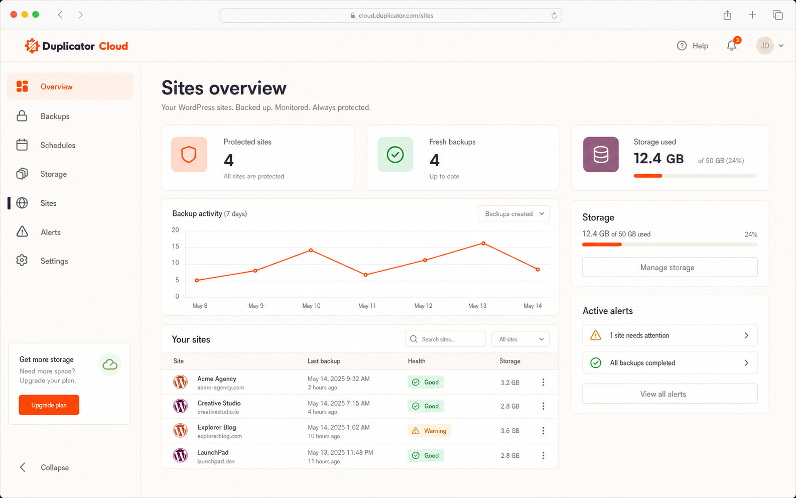Screen dimensions: 796x498
Task: Click the Duplicator Cloud gear logo
Action: click(32, 46)
